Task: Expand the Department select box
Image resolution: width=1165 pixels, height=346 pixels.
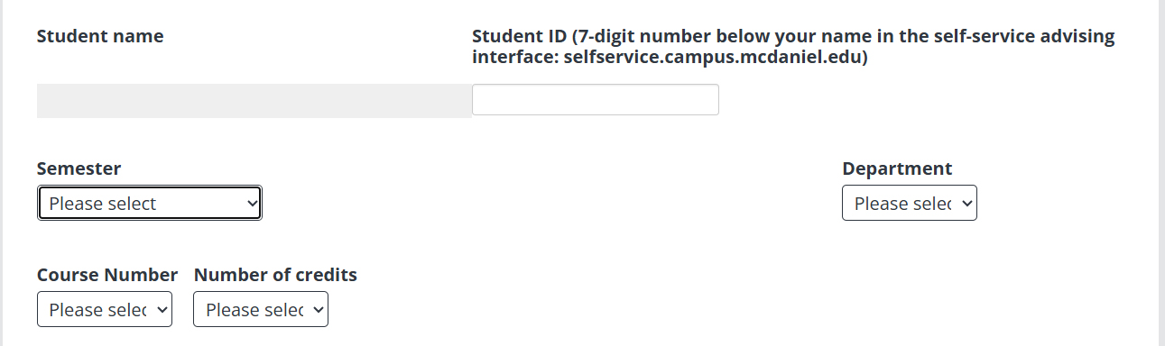Action: [x=910, y=204]
